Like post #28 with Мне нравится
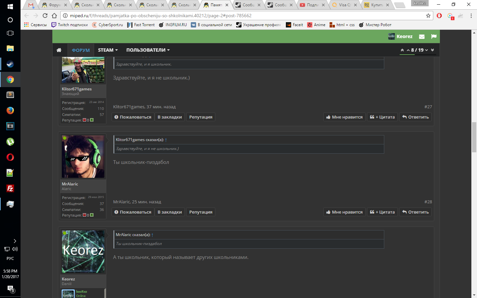 pos(344,212)
